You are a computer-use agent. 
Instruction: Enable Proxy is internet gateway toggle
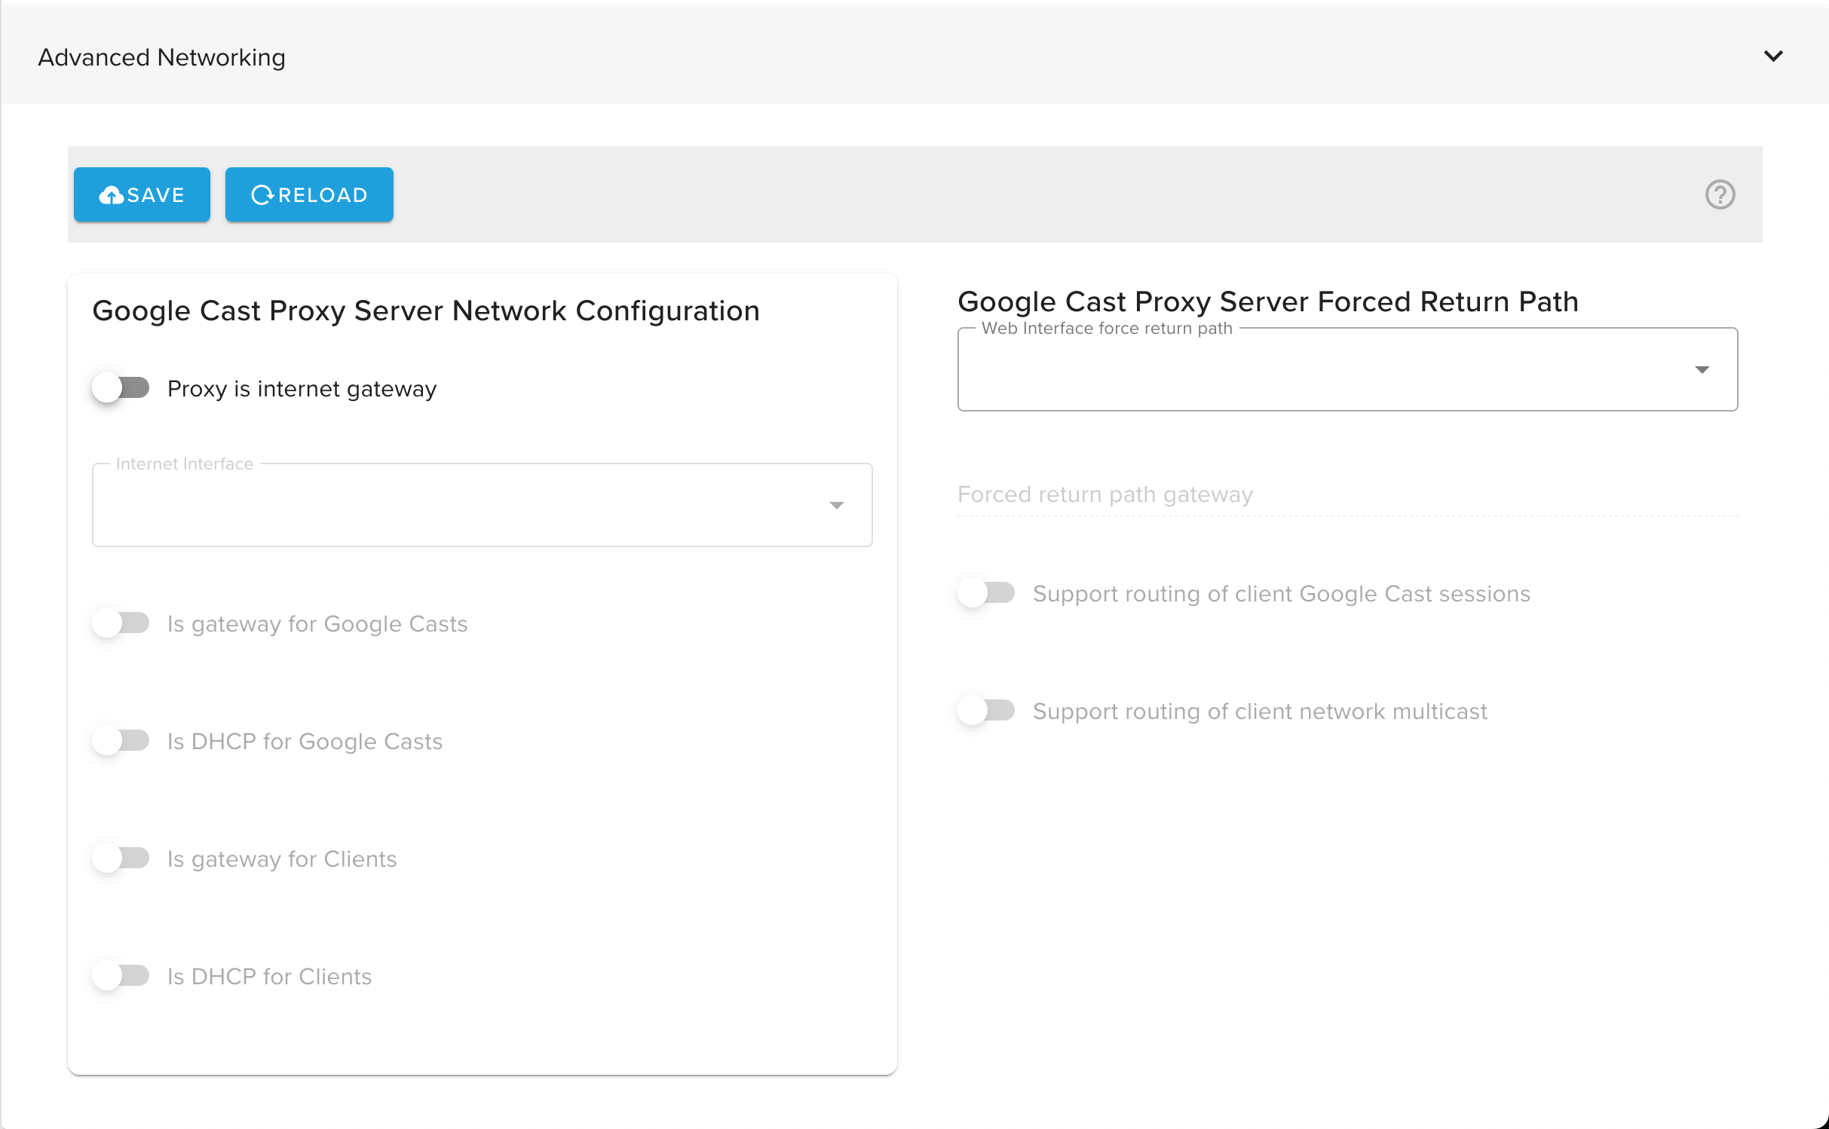121,388
